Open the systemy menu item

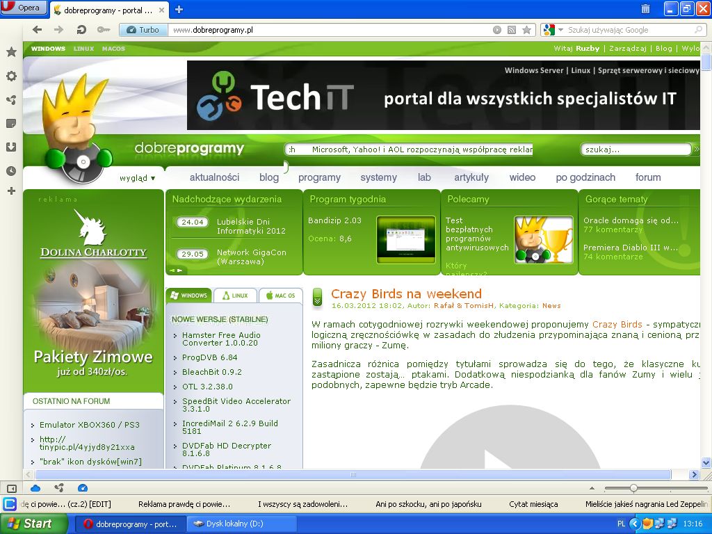(379, 177)
